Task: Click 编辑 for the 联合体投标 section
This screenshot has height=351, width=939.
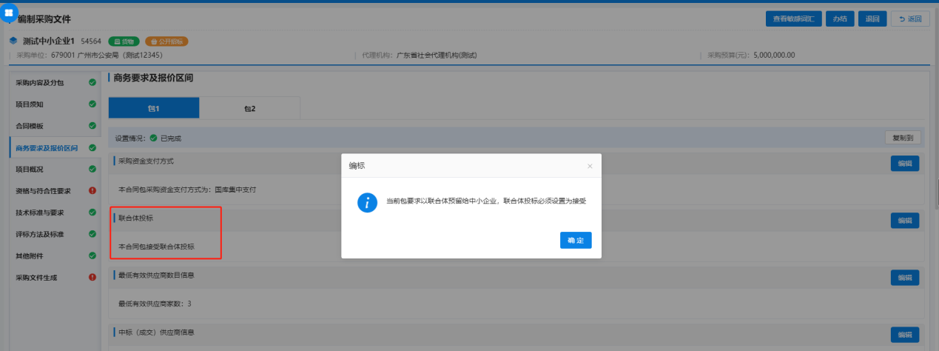Action: (904, 220)
